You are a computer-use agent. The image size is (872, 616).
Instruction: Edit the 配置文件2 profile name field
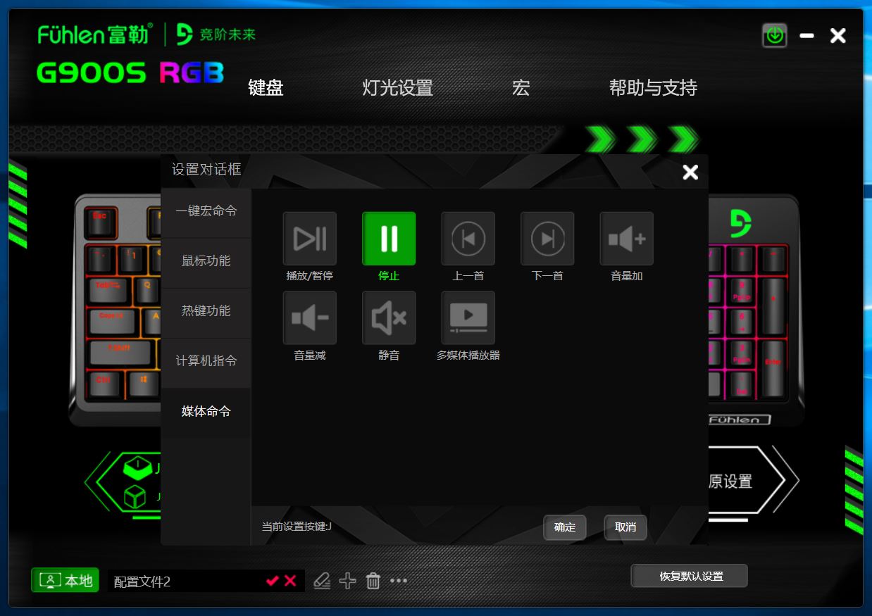point(186,582)
